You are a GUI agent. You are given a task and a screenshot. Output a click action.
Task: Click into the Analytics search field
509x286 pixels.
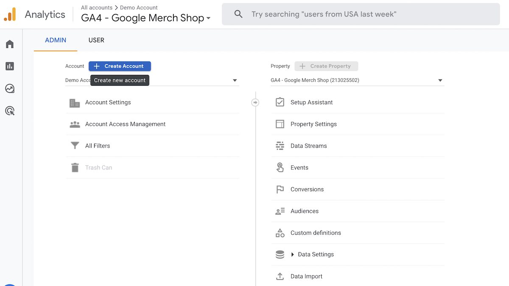point(361,14)
